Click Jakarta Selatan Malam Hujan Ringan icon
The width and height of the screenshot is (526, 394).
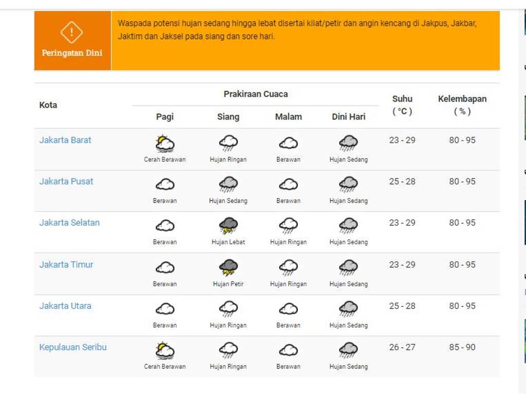pos(288,225)
